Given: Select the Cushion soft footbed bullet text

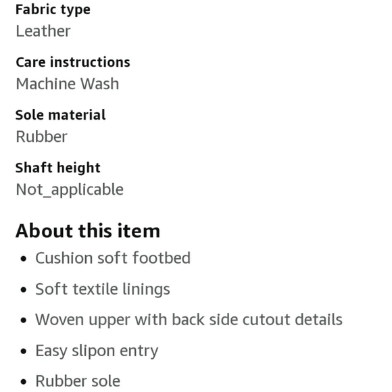Looking at the screenshot, I should [x=113, y=258].
